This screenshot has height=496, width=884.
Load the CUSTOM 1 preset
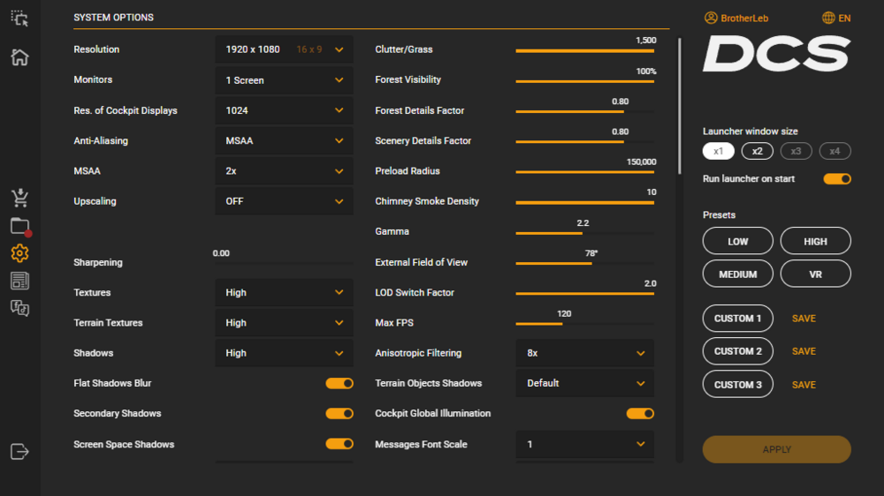737,319
